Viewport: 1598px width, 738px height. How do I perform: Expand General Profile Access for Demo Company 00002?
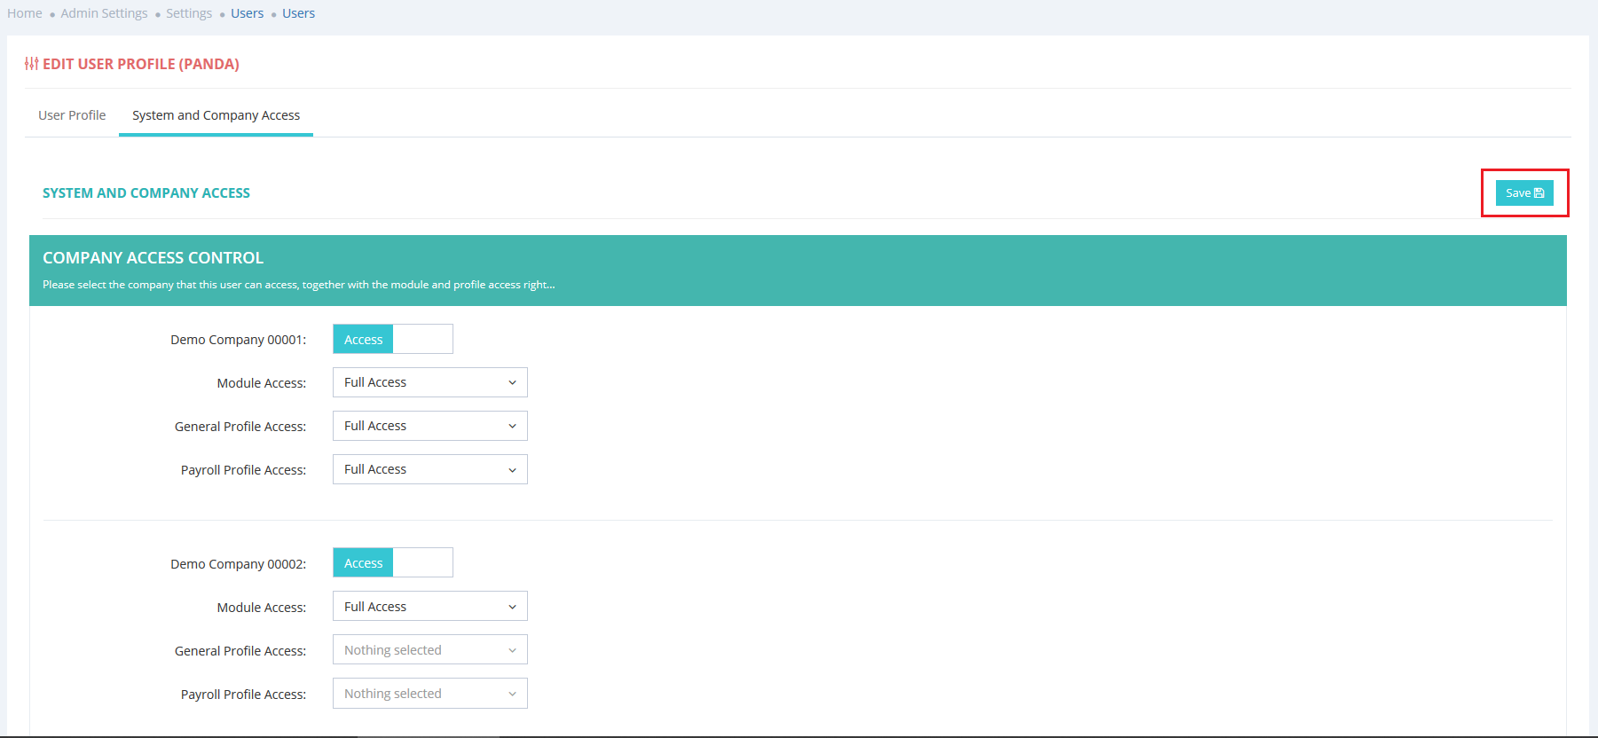click(x=429, y=650)
